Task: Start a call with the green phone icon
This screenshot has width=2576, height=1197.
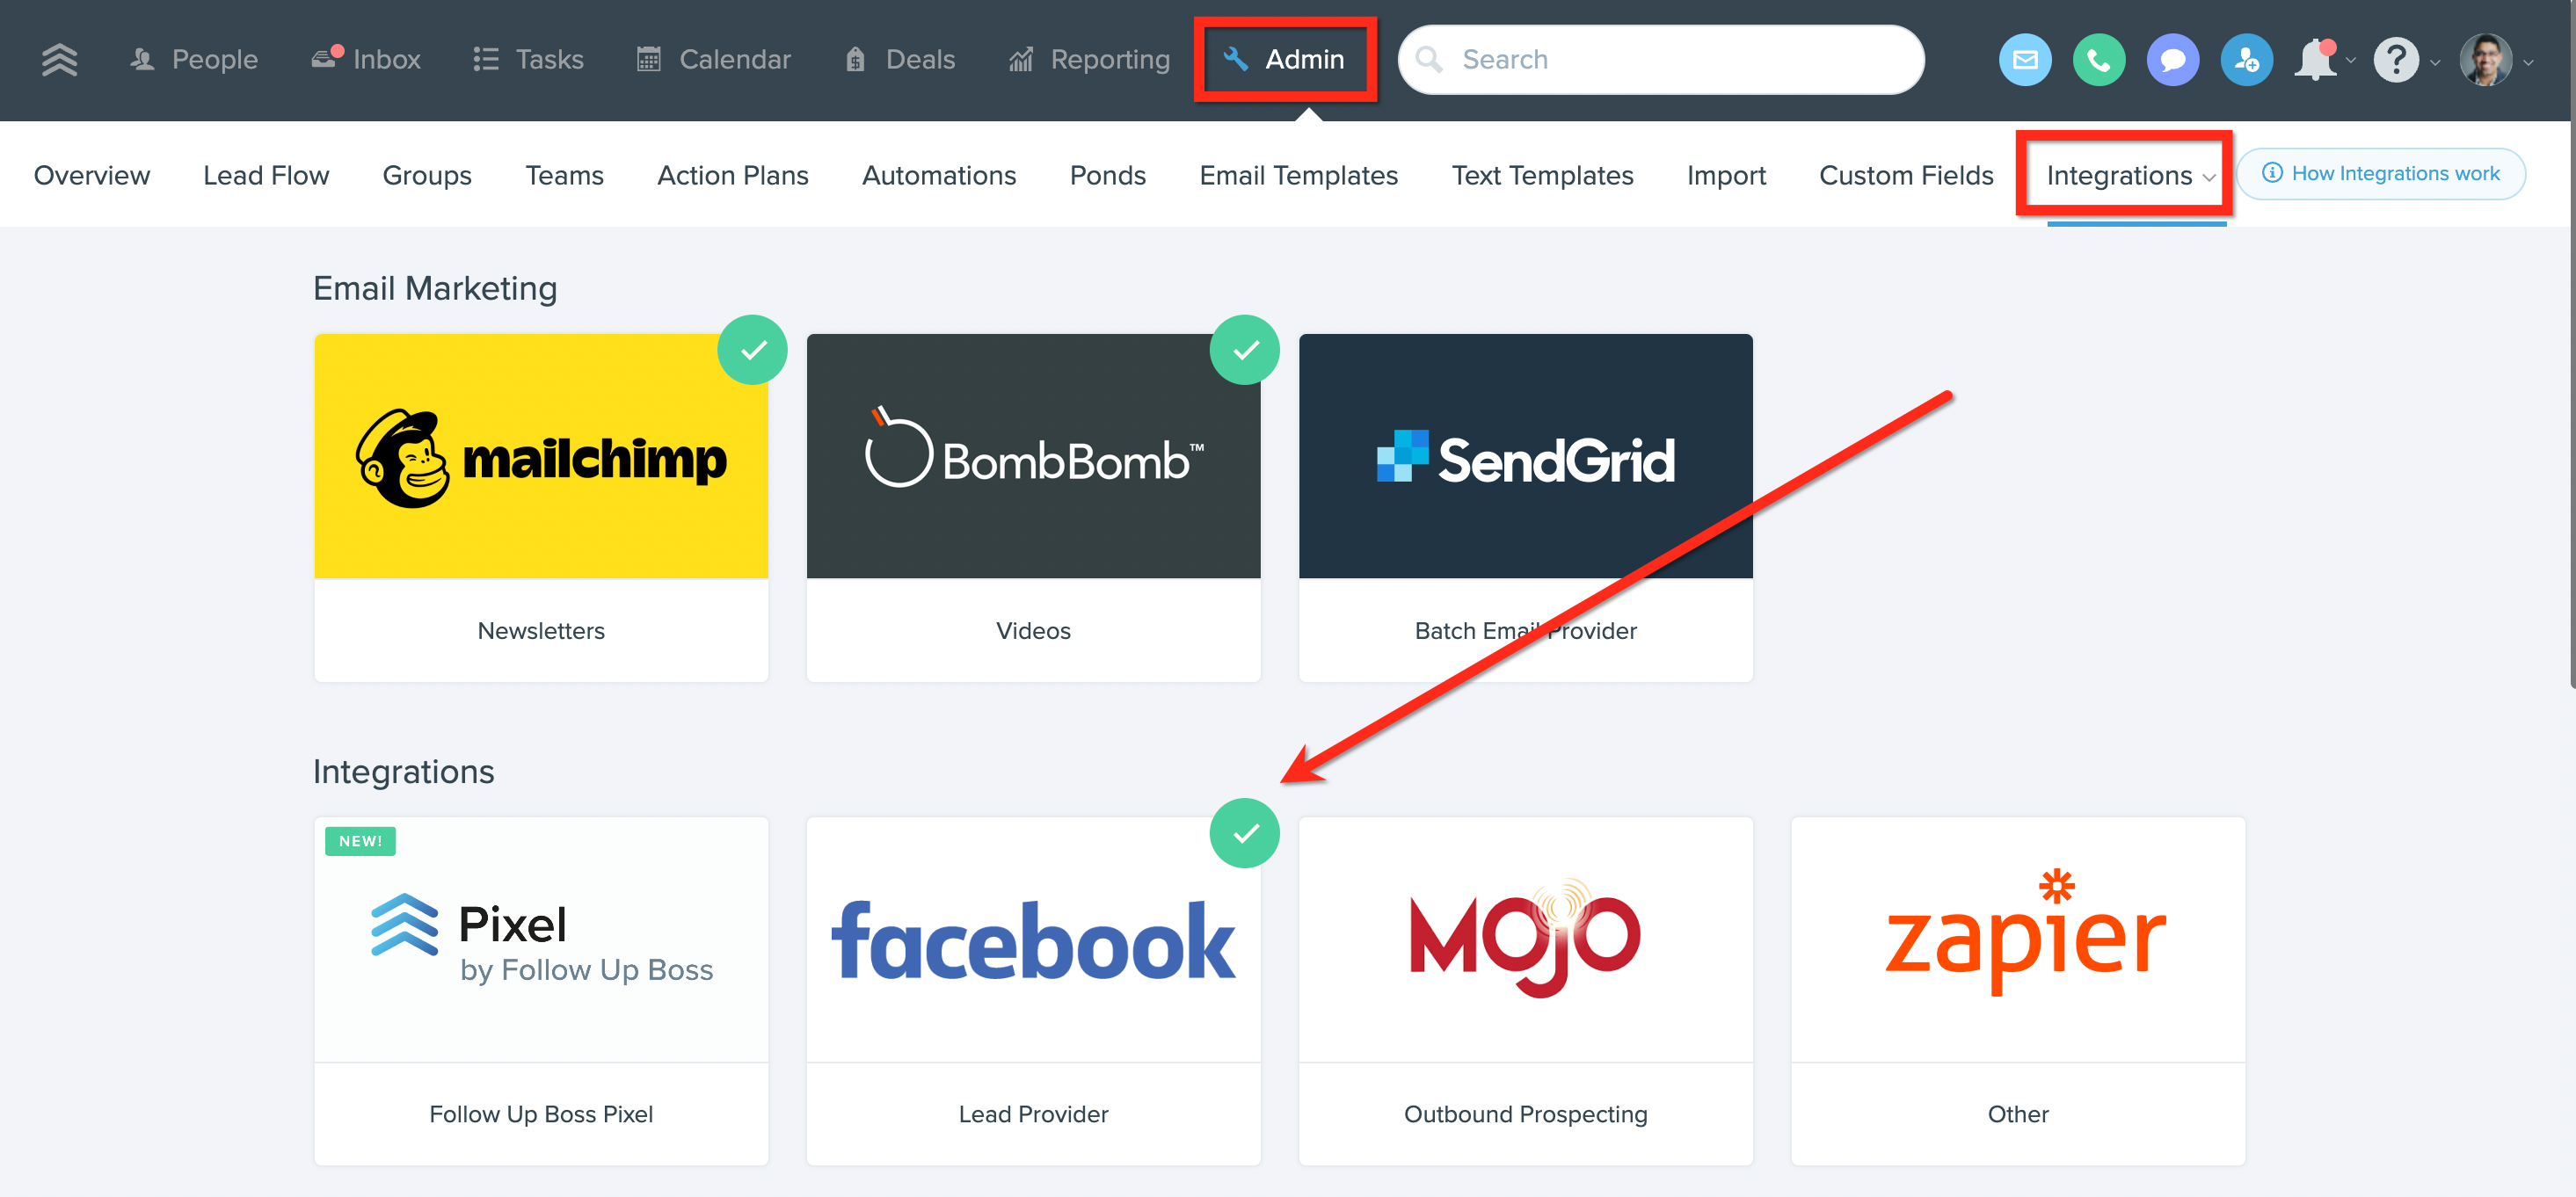Action: pyautogui.click(x=2099, y=60)
